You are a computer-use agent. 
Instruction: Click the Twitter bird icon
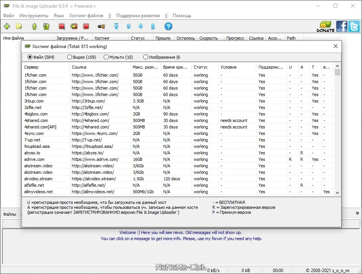[354, 26]
